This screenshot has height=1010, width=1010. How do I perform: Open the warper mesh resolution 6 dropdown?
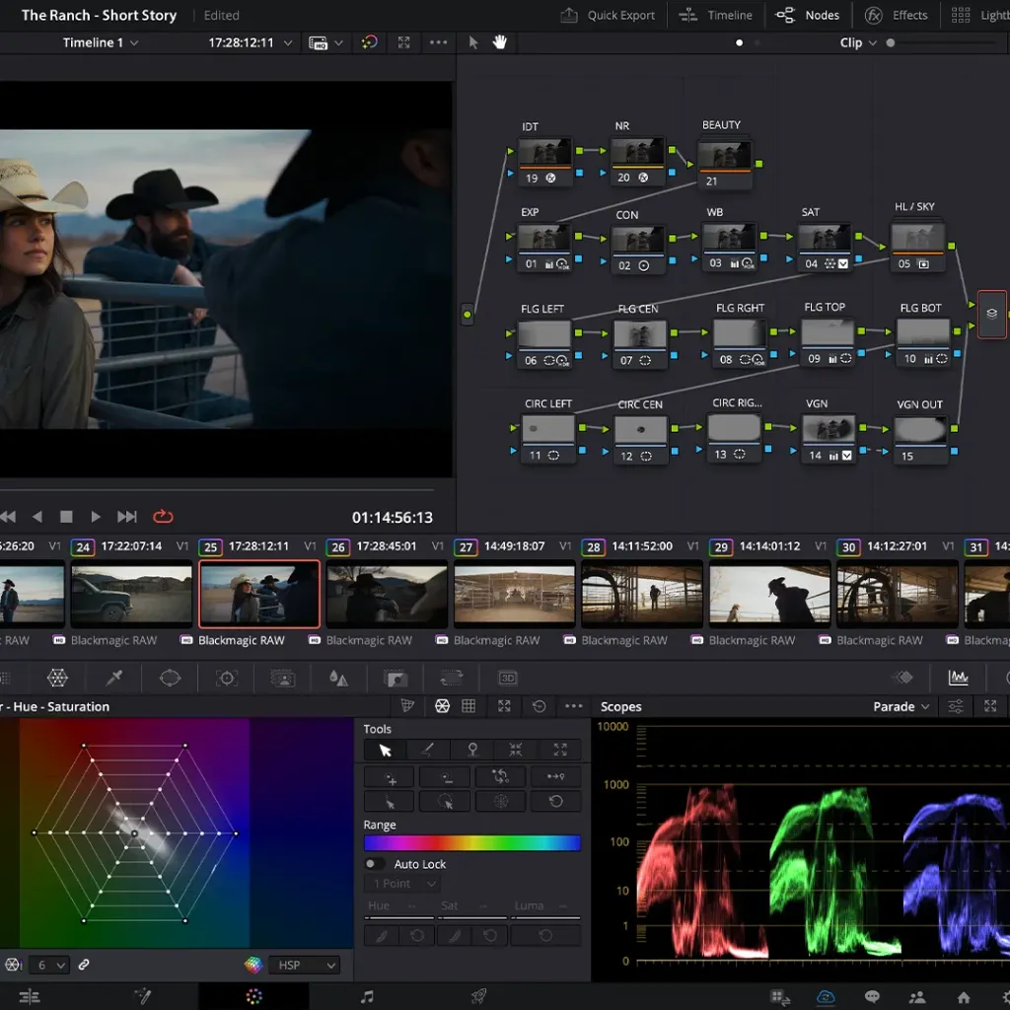48,965
